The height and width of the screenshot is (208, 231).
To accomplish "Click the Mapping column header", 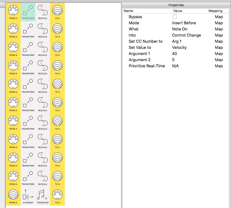I will 215,11.
